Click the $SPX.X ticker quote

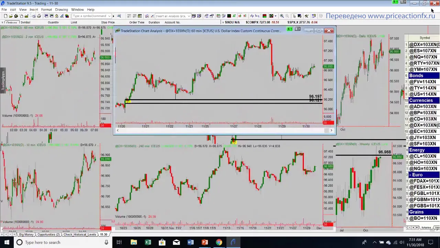[x=302, y=22]
